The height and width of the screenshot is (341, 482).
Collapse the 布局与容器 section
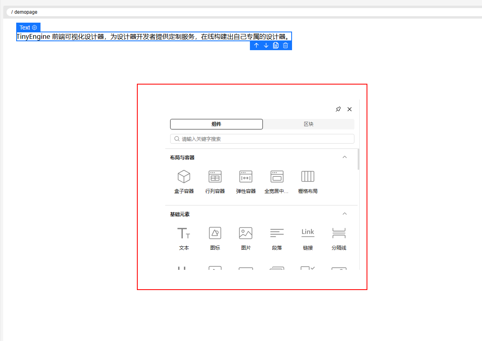(344, 157)
